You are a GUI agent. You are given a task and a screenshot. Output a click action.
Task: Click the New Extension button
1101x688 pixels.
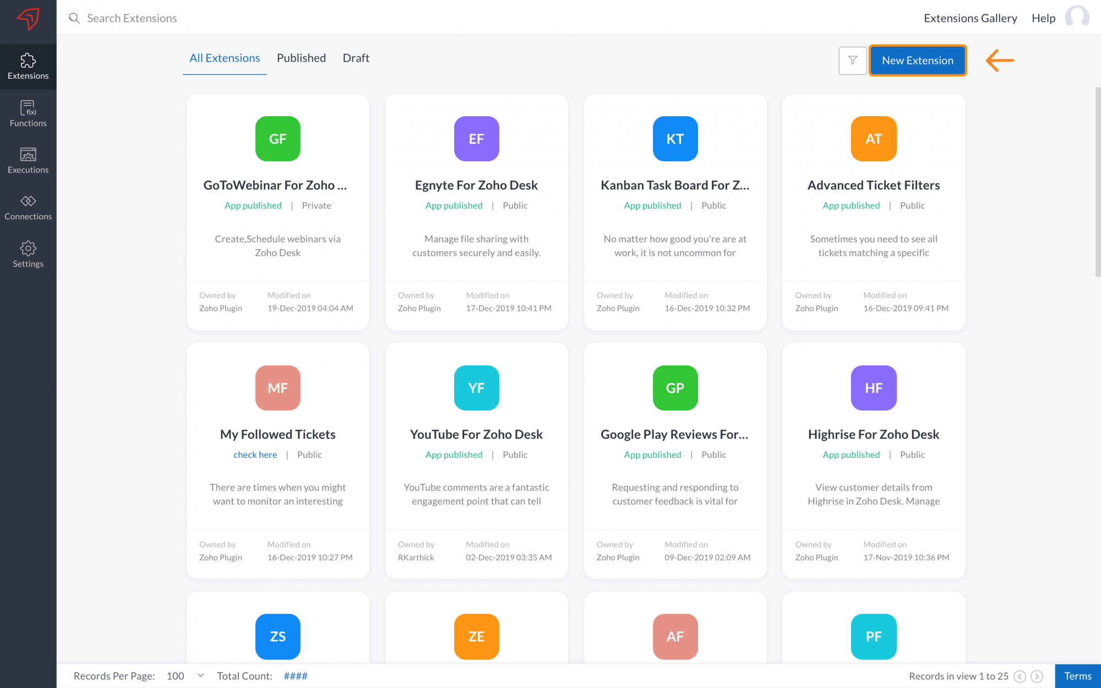(917, 61)
